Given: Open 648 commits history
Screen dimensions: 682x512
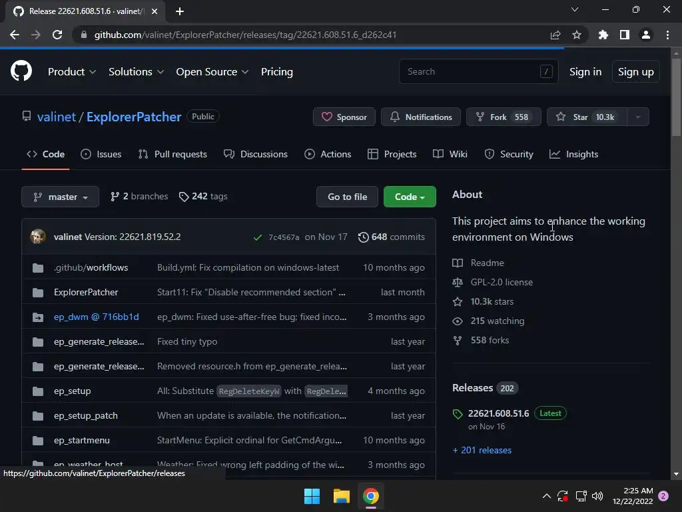Looking at the screenshot, I should [391, 237].
